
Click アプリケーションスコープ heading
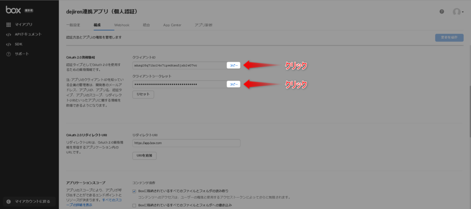coord(86,183)
